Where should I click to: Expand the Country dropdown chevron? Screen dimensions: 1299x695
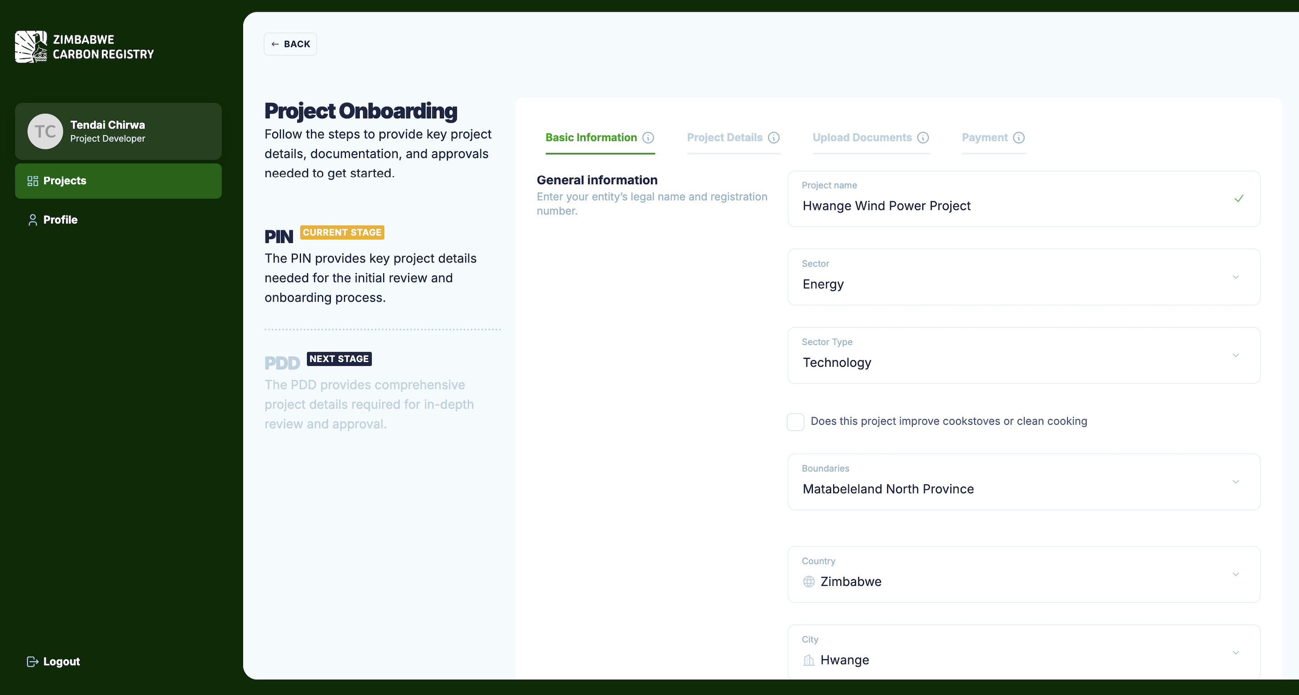(1236, 575)
